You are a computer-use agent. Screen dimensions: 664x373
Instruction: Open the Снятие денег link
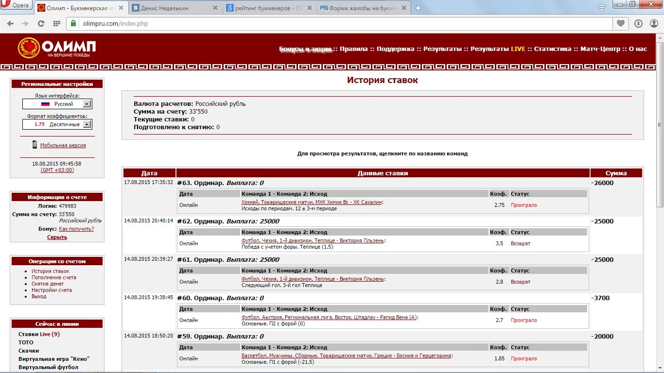(x=48, y=284)
